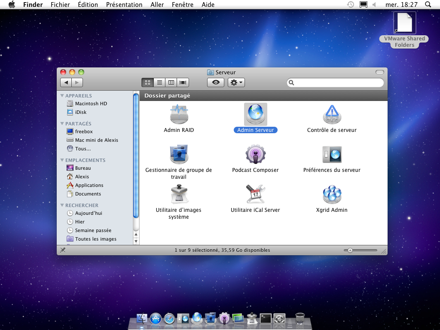Open the Apple menu
The height and width of the screenshot is (330, 440).
[12, 4]
